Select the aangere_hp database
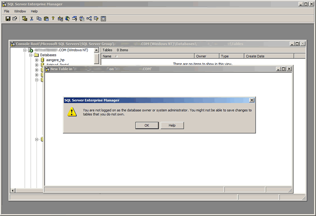Viewport: 316px width, 216px height. point(55,60)
